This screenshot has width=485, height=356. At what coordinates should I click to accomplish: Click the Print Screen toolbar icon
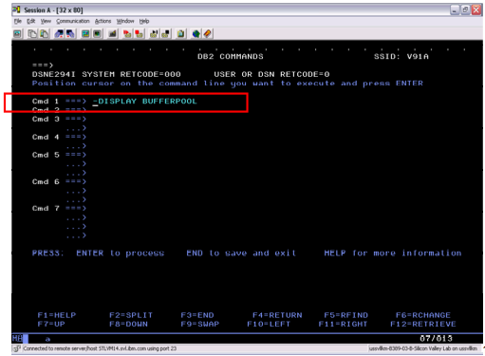pyautogui.click(x=18, y=33)
